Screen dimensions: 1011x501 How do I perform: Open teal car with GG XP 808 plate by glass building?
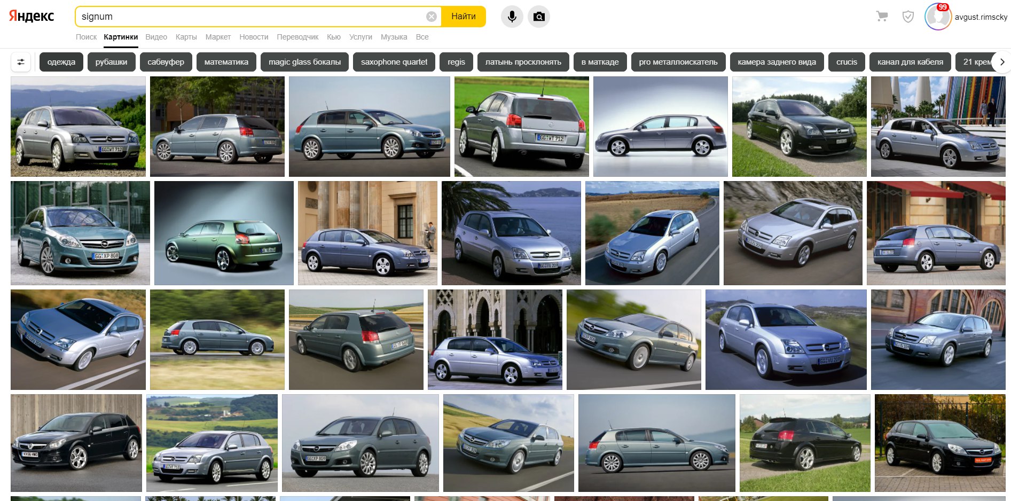(80, 233)
